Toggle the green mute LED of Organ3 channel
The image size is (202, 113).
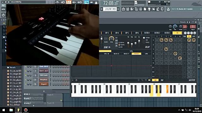[26, 84]
